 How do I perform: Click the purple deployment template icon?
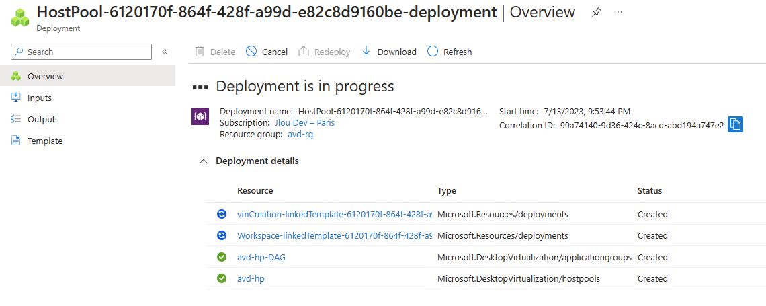tap(200, 116)
